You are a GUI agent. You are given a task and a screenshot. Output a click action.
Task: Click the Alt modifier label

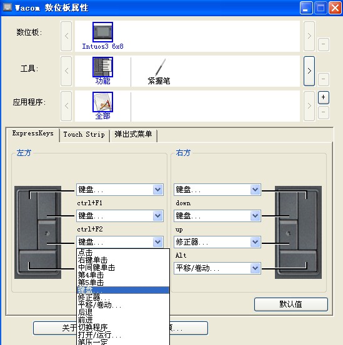click(x=181, y=255)
